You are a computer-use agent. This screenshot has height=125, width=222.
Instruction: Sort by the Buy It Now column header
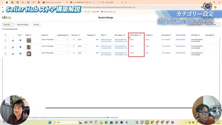click(75, 35)
